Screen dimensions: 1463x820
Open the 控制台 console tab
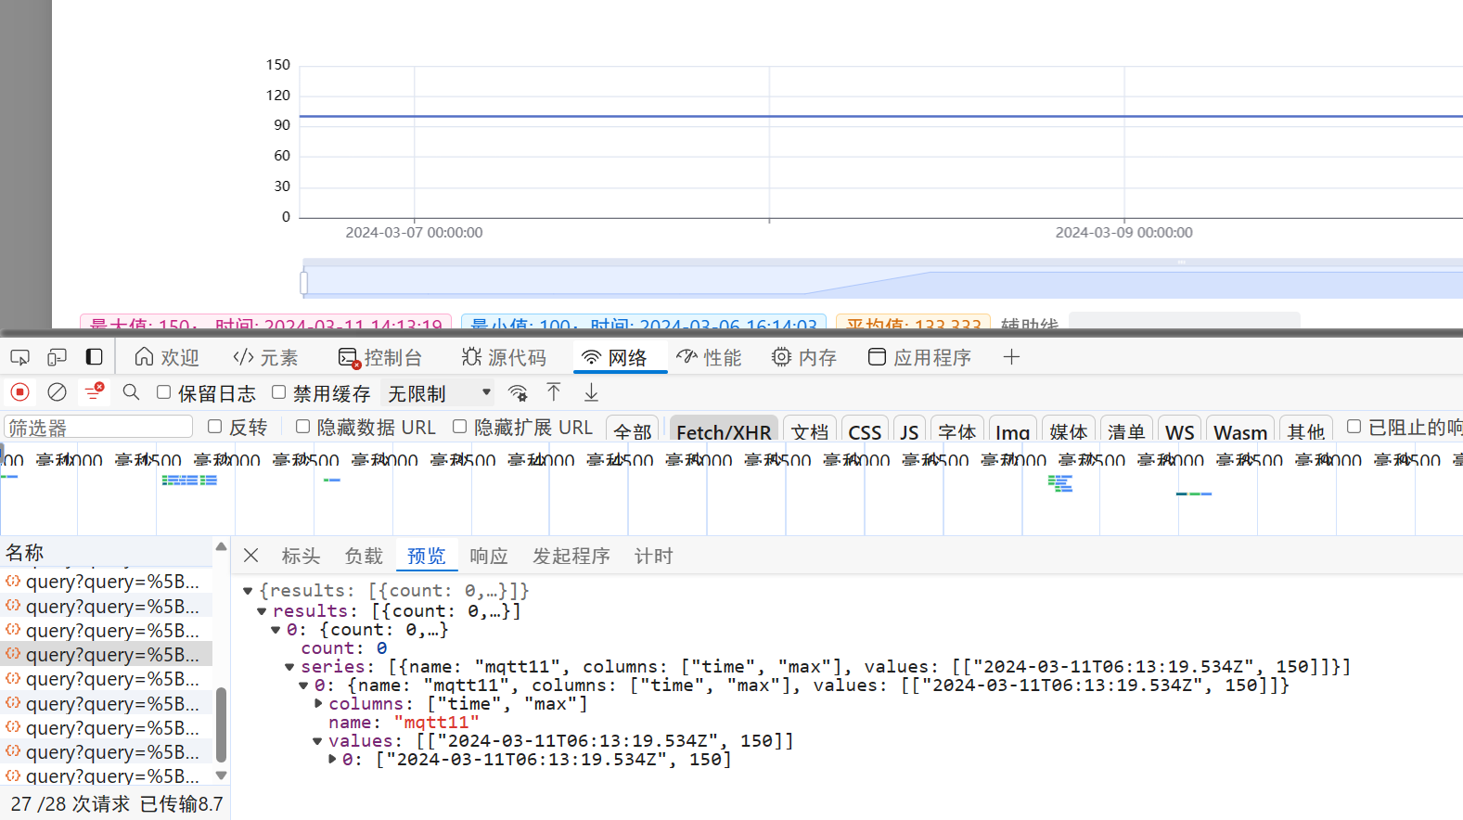pyautogui.click(x=380, y=357)
